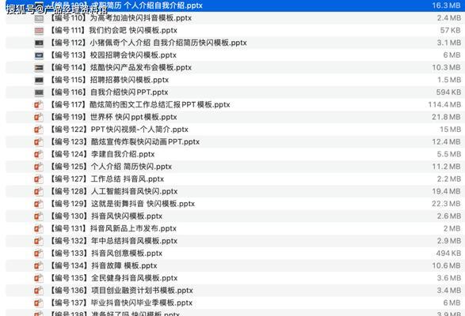The height and width of the screenshot is (316, 465).
Task: Click the PowerPoint icon of 编号128 file
Action: click(39, 192)
